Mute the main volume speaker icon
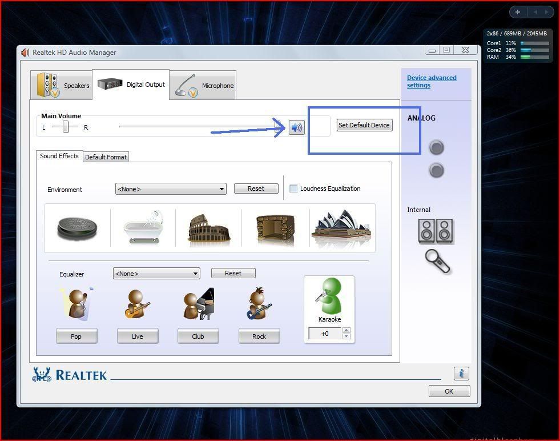 pyautogui.click(x=297, y=127)
